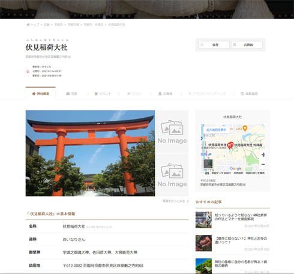Open the 近畿 breadcrumb link

(47, 25)
